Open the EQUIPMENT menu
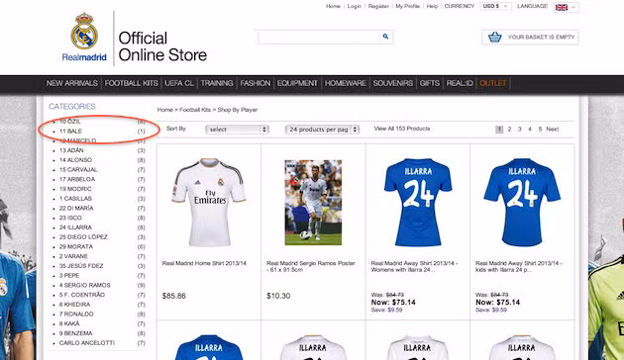624x360 pixels. point(297,83)
